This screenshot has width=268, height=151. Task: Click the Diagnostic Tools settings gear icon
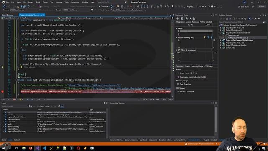[178, 18]
